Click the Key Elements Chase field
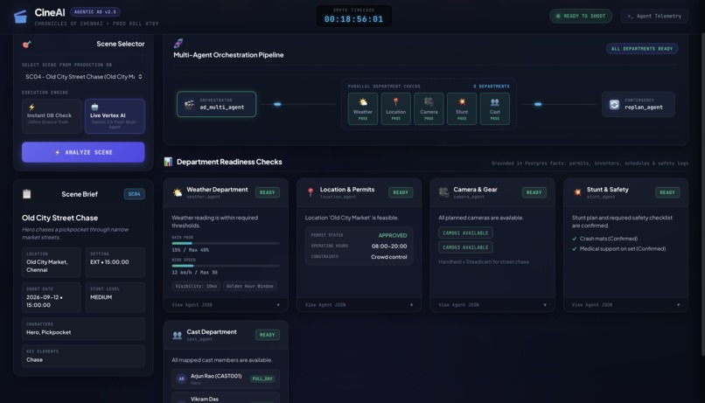This screenshot has width=705, height=403. coord(83,357)
